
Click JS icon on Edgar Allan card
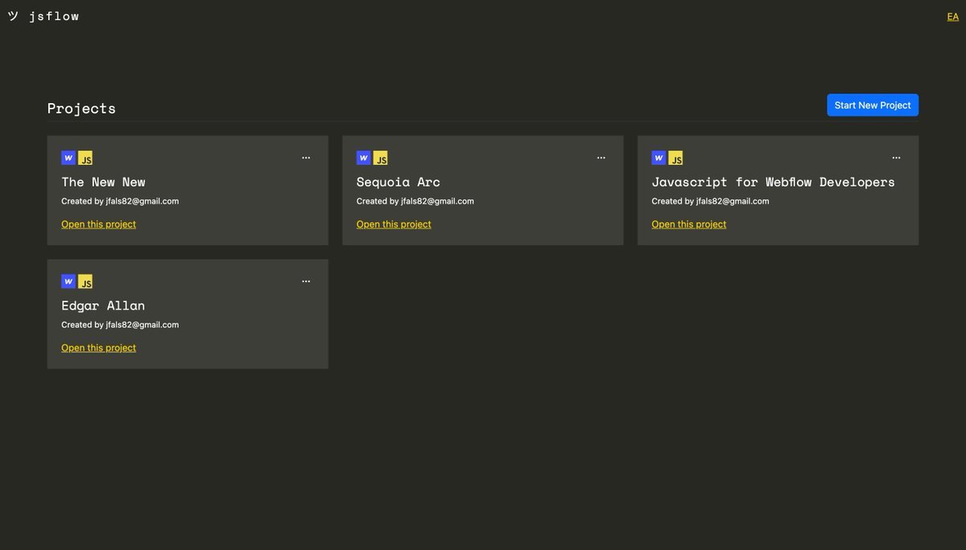pos(85,282)
